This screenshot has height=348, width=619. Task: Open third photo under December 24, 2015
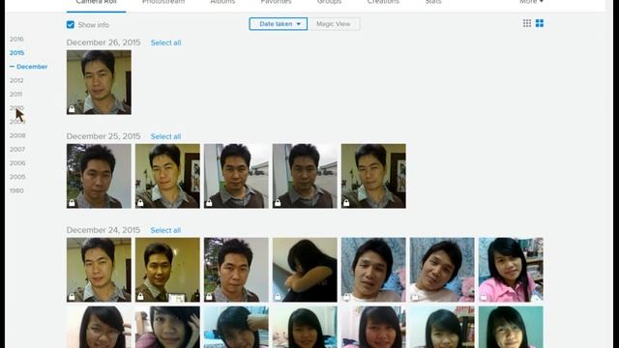tap(236, 270)
